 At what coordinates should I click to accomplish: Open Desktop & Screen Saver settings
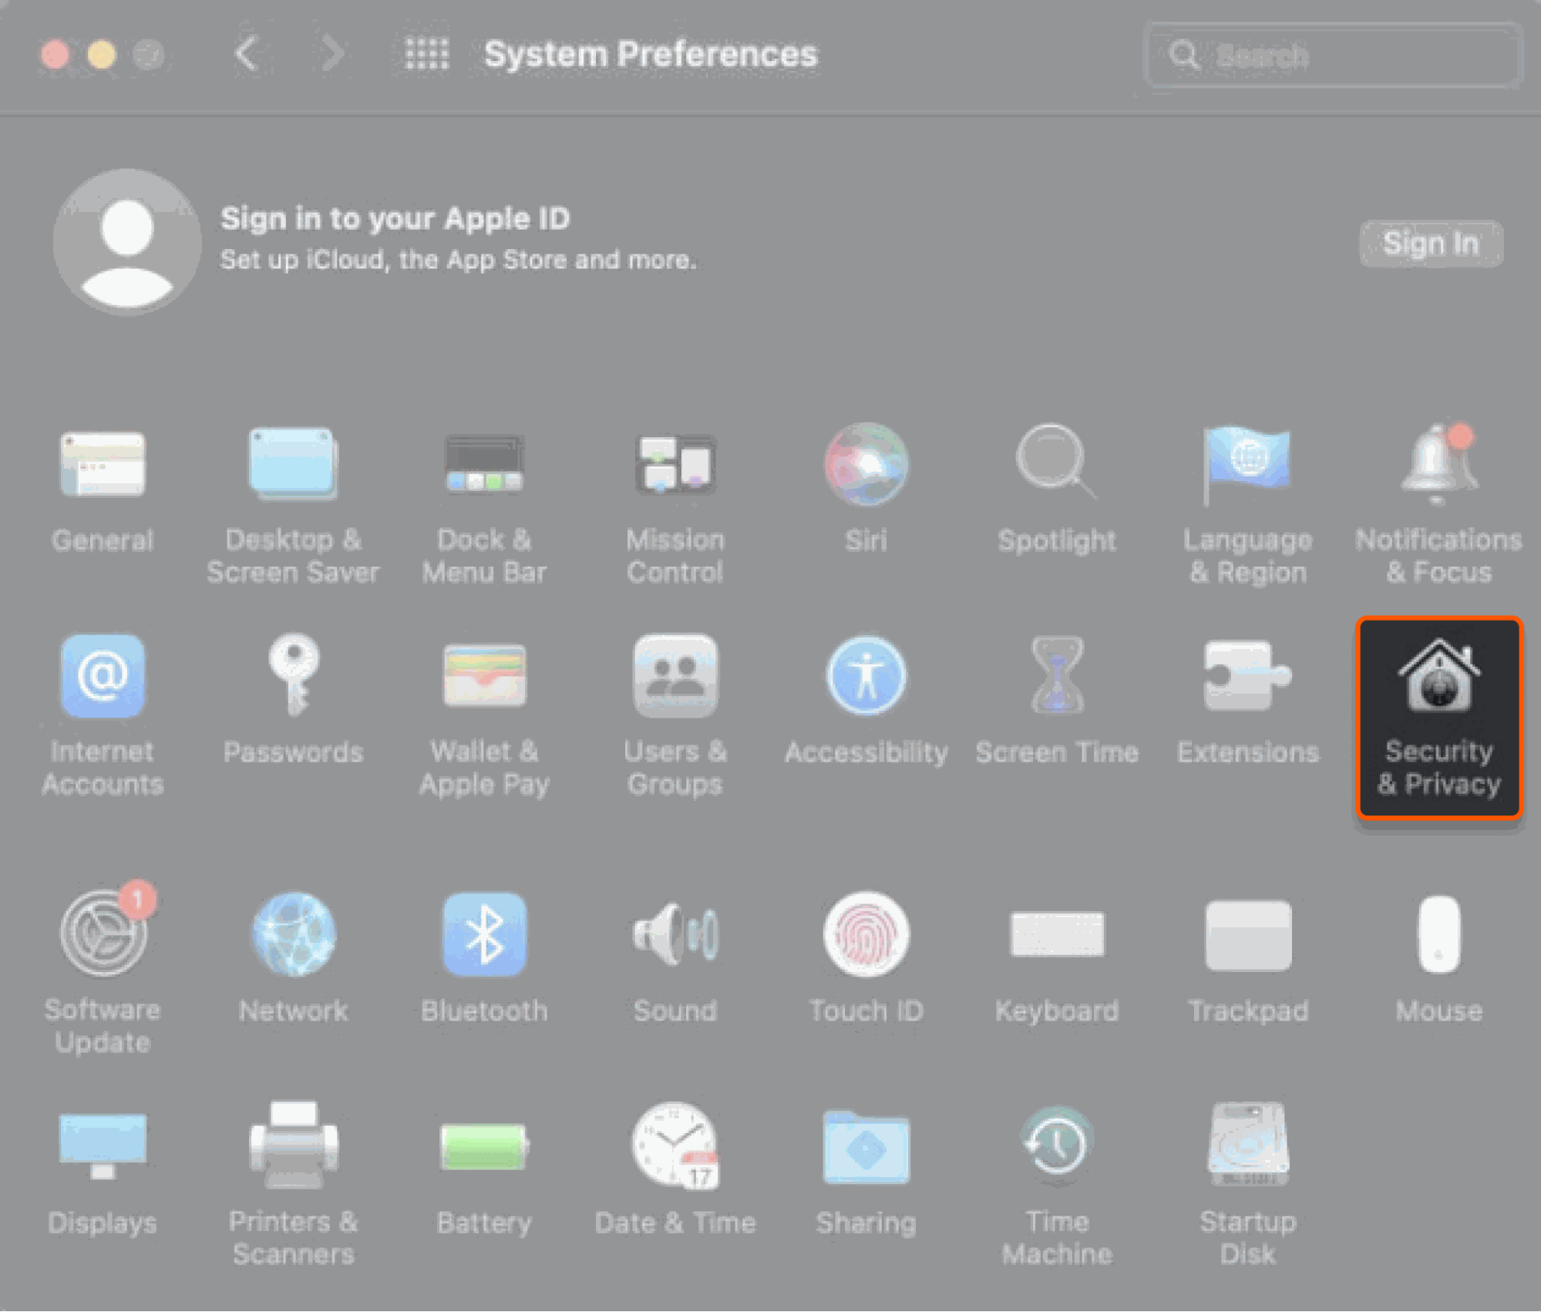pyautogui.click(x=293, y=505)
